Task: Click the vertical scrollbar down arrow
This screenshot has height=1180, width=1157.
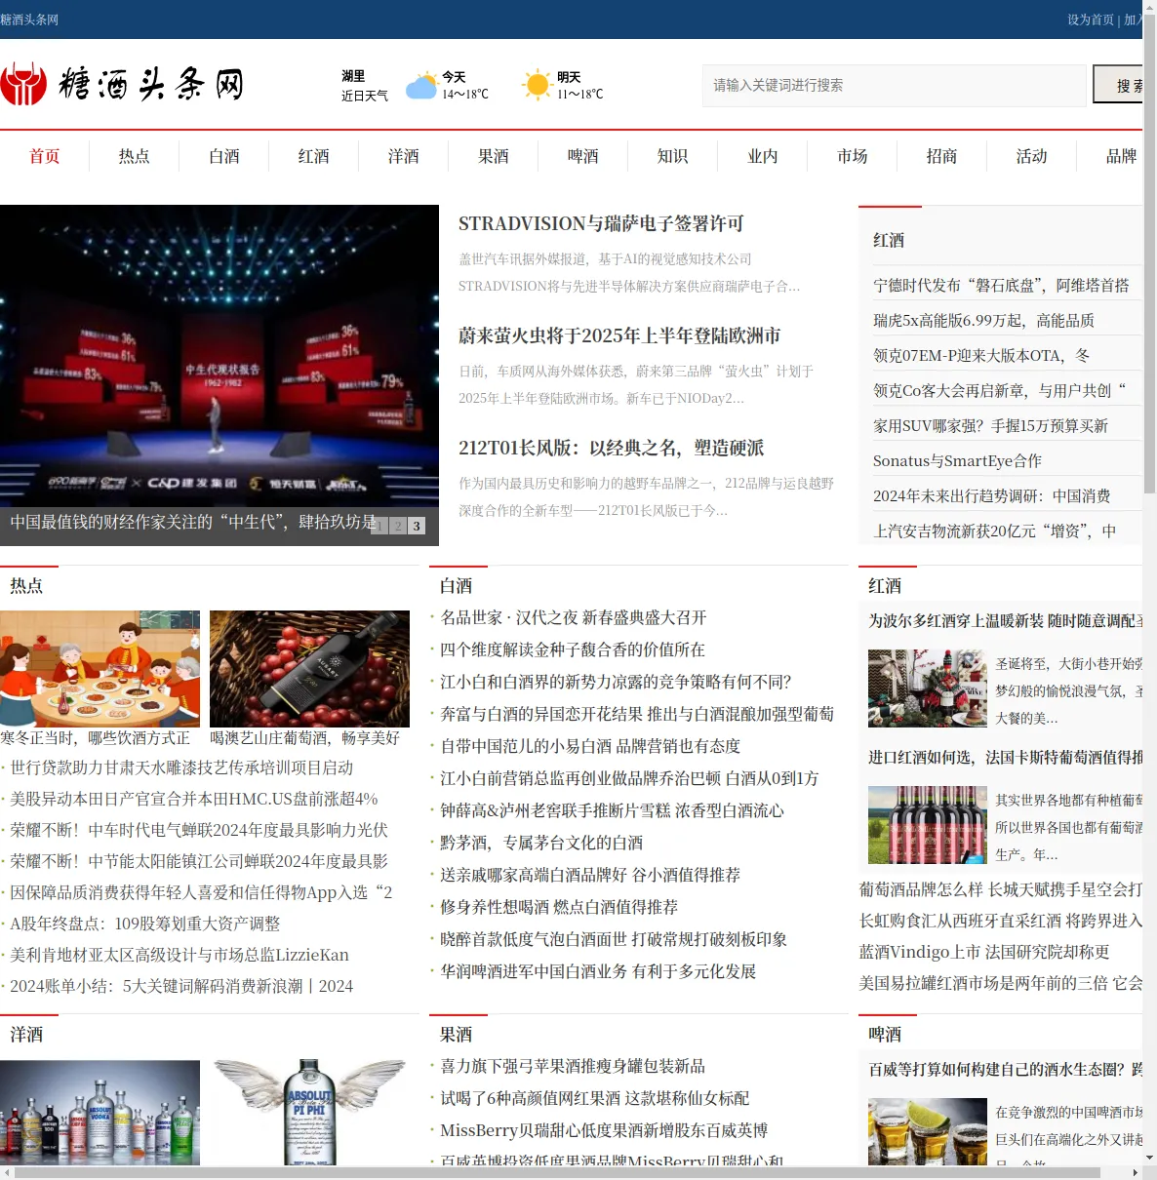Action: [x=1149, y=1158]
